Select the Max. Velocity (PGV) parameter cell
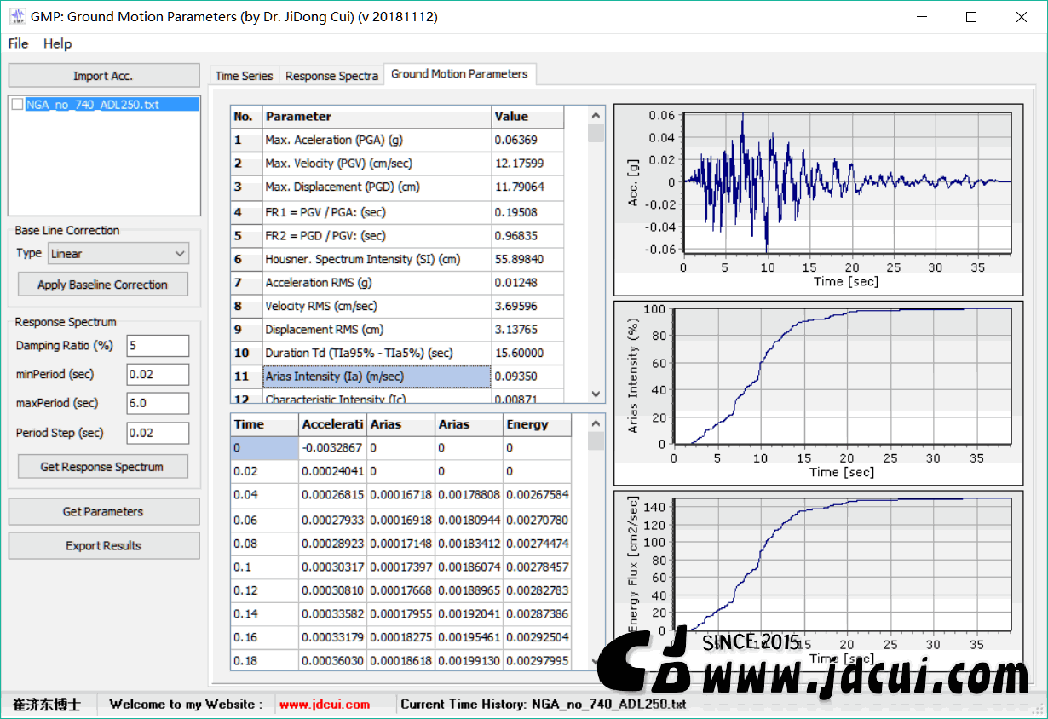Viewport: 1048px width, 719px height. pyautogui.click(x=377, y=164)
